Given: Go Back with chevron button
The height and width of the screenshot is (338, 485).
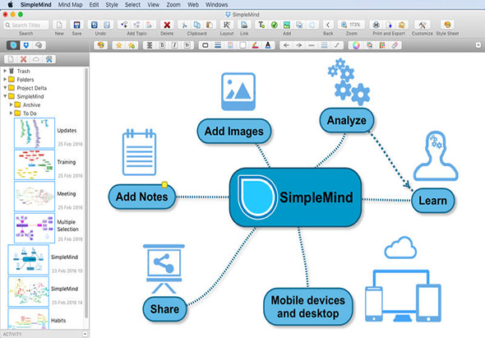Looking at the screenshot, I should (328, 25).
